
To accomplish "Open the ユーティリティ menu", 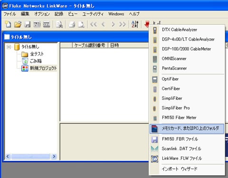I will click(93, 14).
